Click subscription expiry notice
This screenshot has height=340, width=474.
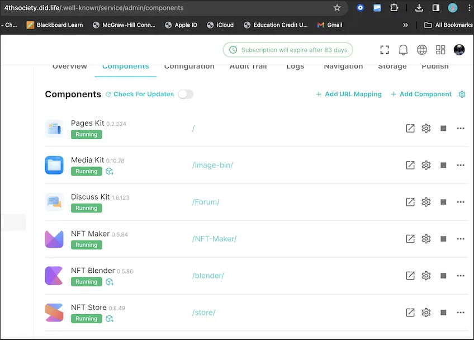[288, 50]
